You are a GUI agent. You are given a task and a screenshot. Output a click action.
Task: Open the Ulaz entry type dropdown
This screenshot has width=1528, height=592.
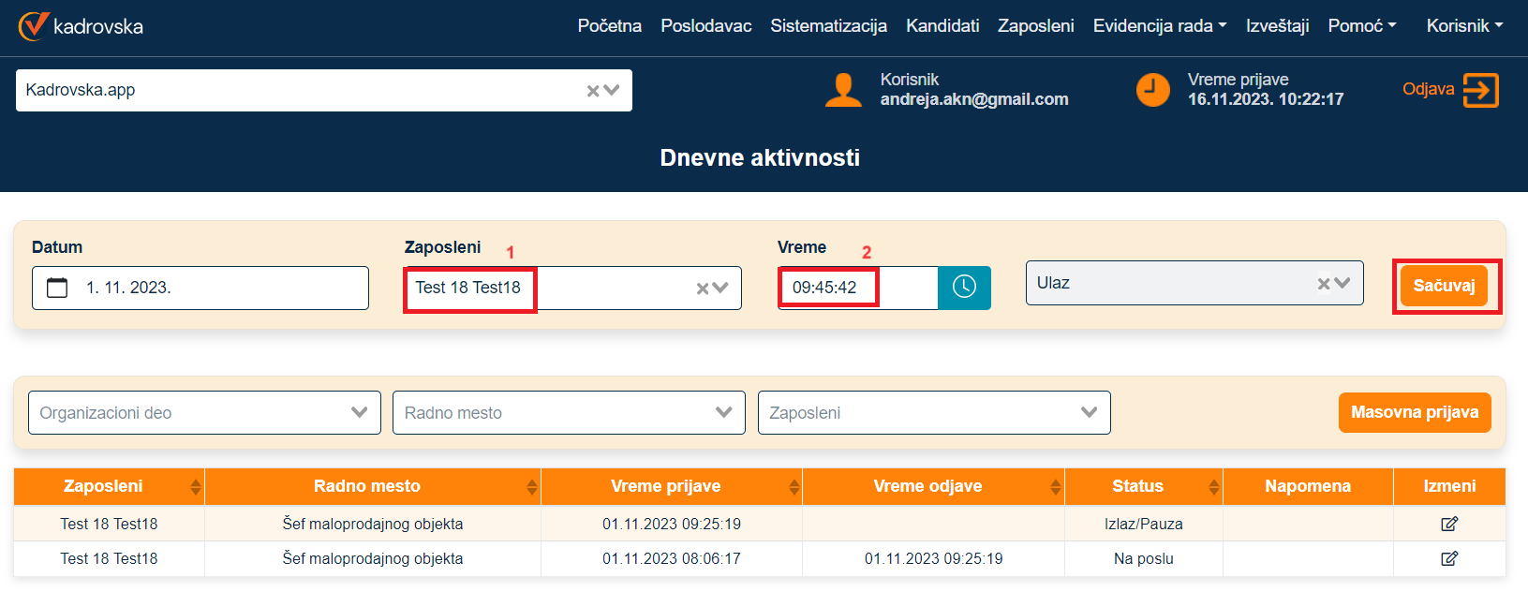point(1343,283)
